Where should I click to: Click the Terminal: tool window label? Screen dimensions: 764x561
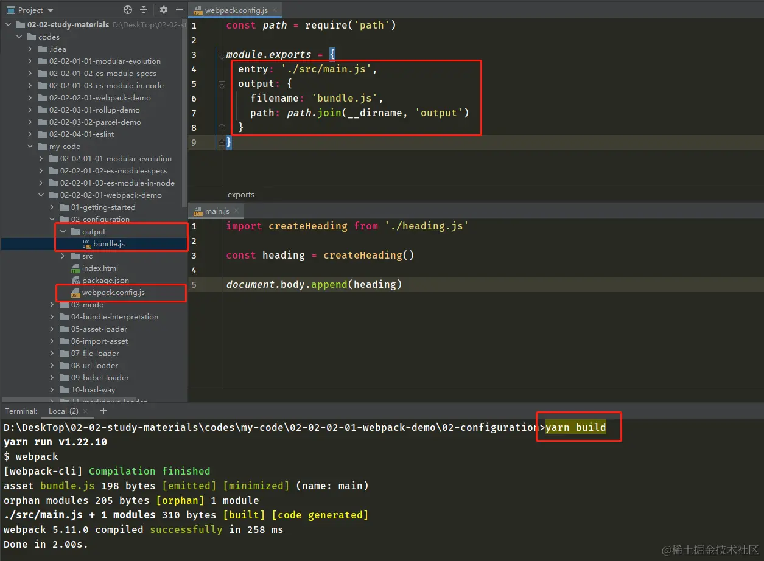point(21,411)
